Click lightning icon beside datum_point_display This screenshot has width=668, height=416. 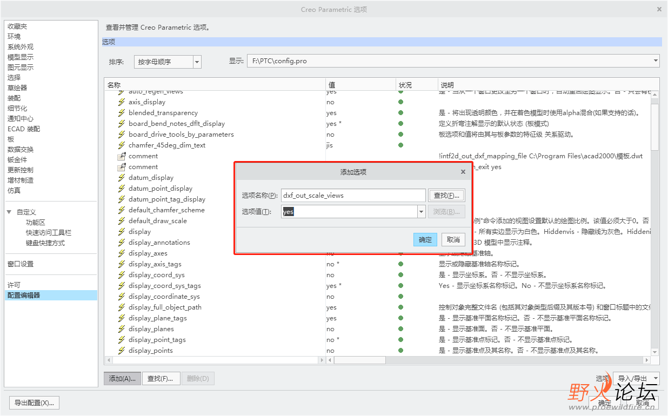[x=122, y=189]
